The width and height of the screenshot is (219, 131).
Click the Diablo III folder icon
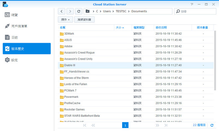point(62,65)
